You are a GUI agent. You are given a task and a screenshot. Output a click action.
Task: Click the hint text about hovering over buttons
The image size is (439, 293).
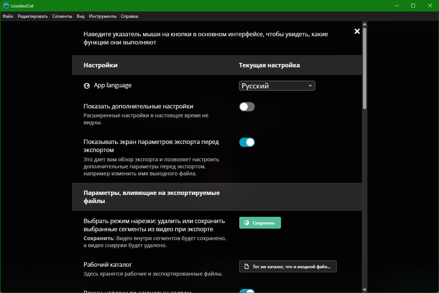[x=206, y=38]
